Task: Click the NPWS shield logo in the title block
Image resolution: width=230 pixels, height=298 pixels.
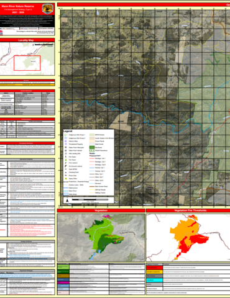Action: (48, 9)
